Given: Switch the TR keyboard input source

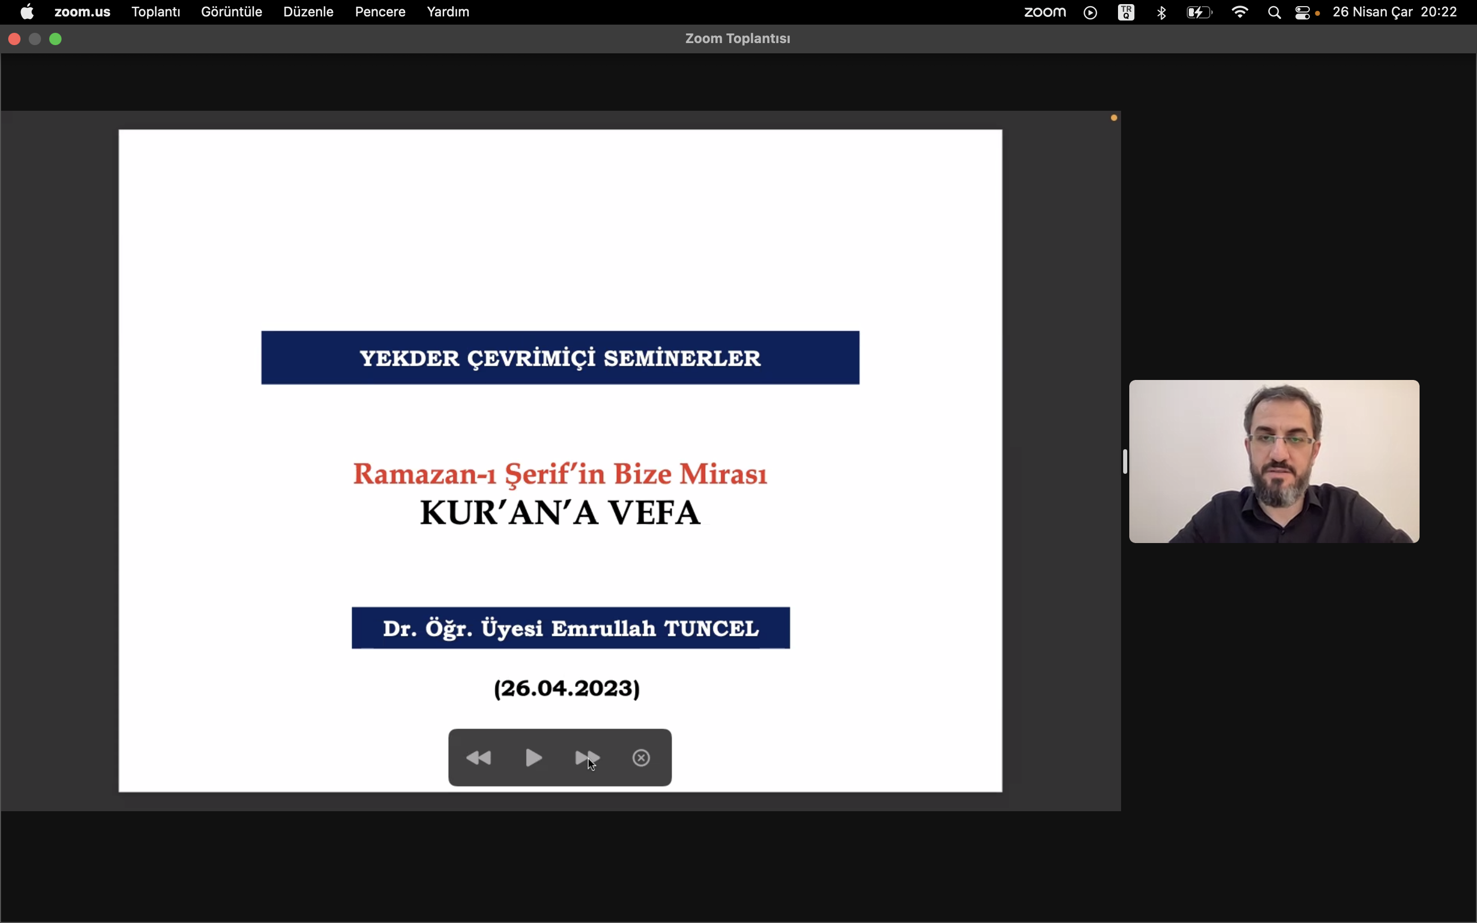Looking at the screenshot, I should (x=1126, y=13).
